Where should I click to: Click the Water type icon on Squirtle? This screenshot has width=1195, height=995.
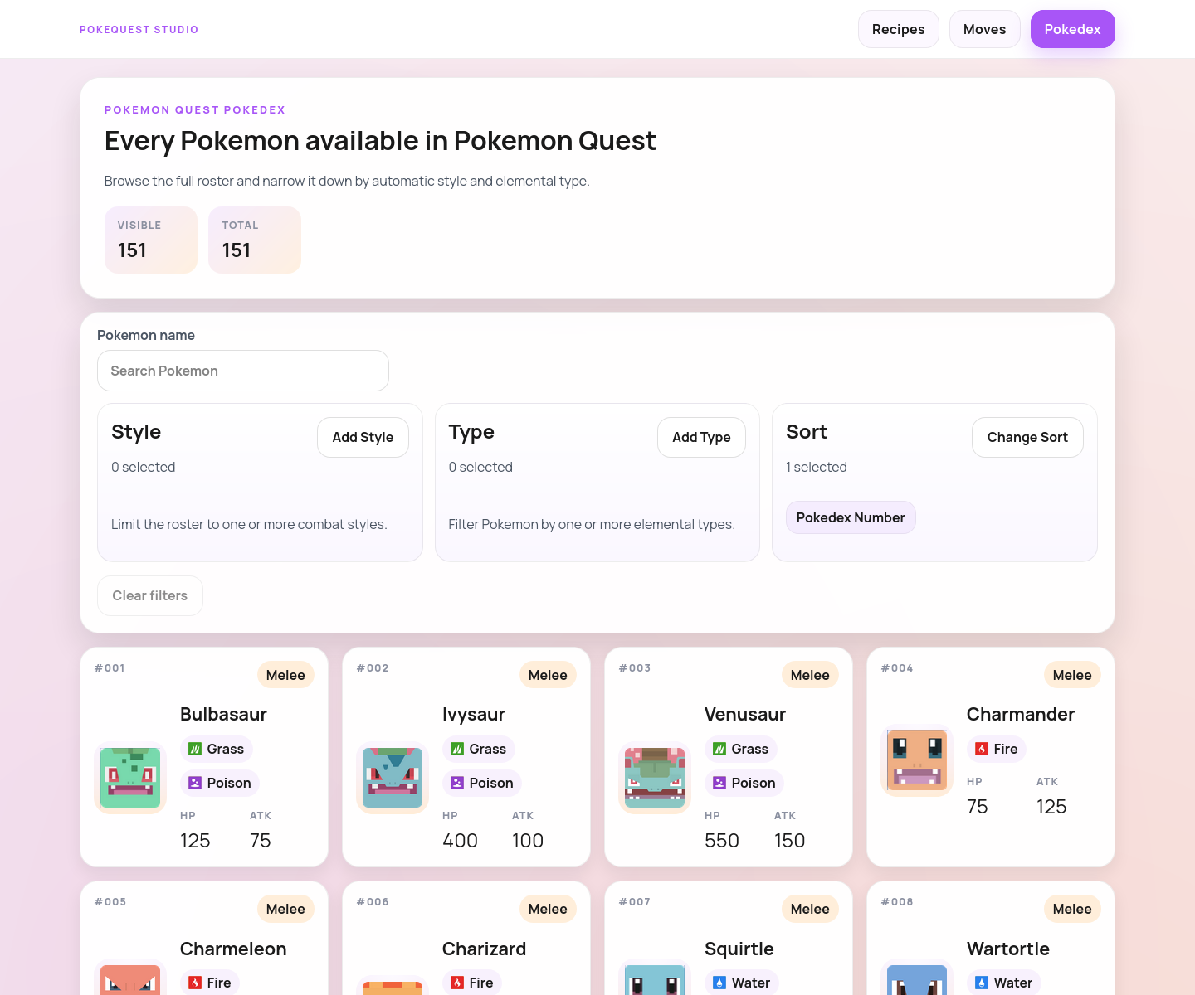pos(719,983)
